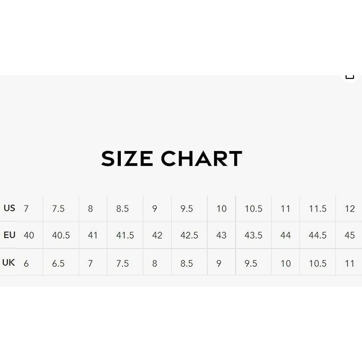
Task: Choose EU size 44.5 cell
Action: coord(317,235)
